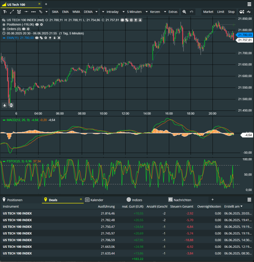Select the trend line drawing tool

[x=12, y=12]
